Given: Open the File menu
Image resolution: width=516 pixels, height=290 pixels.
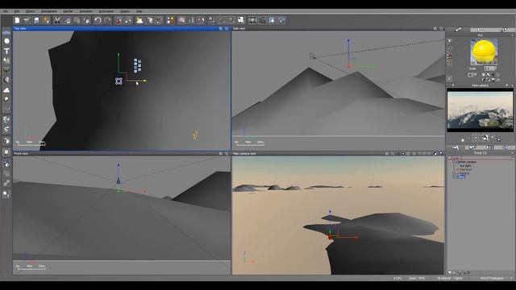Looking at the screenshot, I should [6, 11].
